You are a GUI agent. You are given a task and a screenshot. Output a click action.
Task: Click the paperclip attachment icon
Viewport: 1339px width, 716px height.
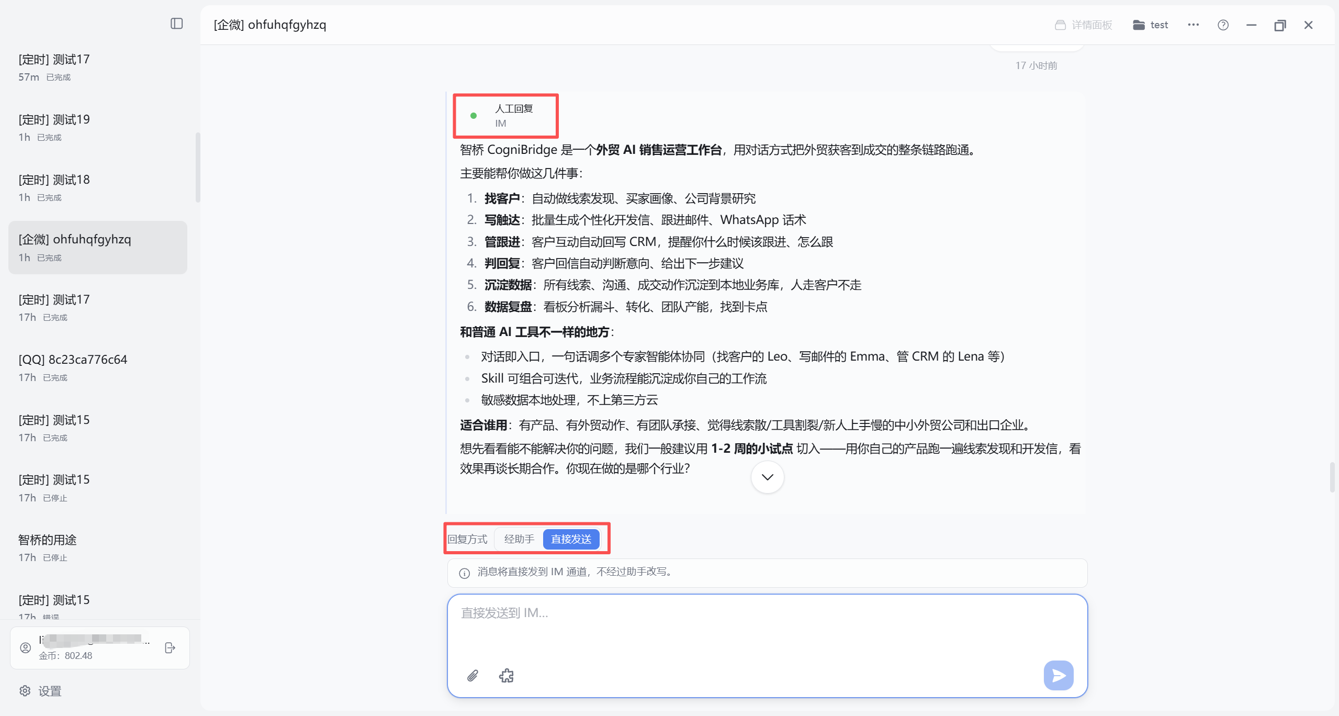click(x=472, y=676)
